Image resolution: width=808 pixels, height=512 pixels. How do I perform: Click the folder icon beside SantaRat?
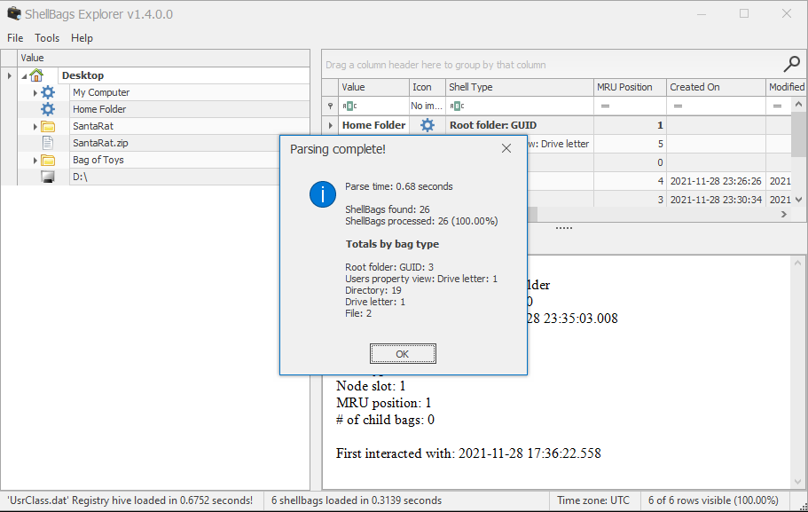[48, 126]
